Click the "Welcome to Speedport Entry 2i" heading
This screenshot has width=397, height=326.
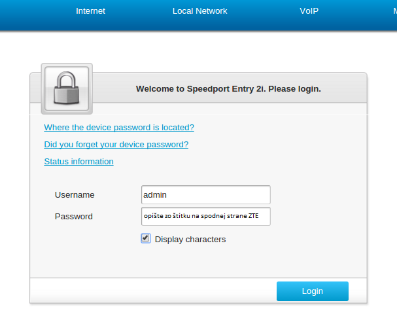click(x=228, y=89)
